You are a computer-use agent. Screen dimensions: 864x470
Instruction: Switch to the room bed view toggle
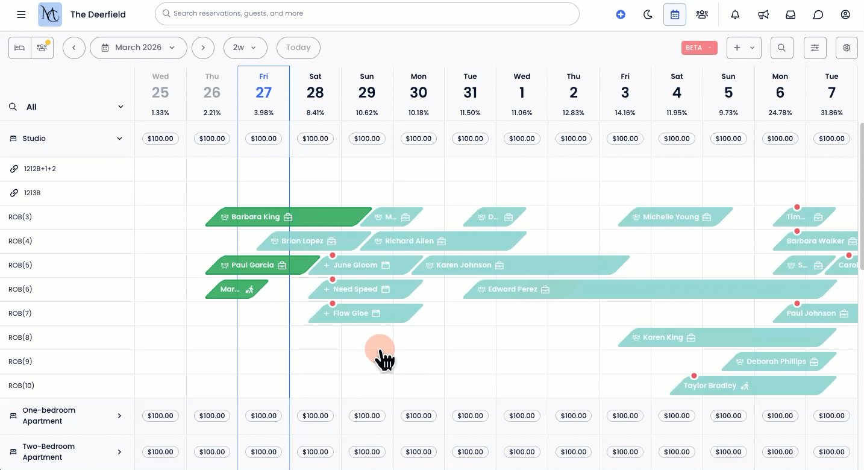pos(20,48)
